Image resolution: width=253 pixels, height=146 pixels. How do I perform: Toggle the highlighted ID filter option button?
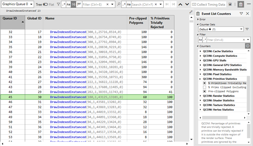(x=73, y=4)
